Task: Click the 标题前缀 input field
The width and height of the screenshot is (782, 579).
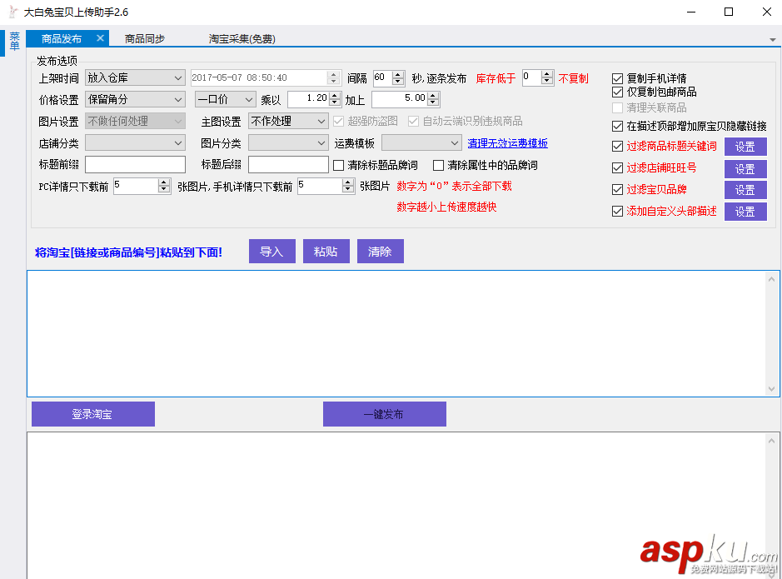Action: pos(134,163)
